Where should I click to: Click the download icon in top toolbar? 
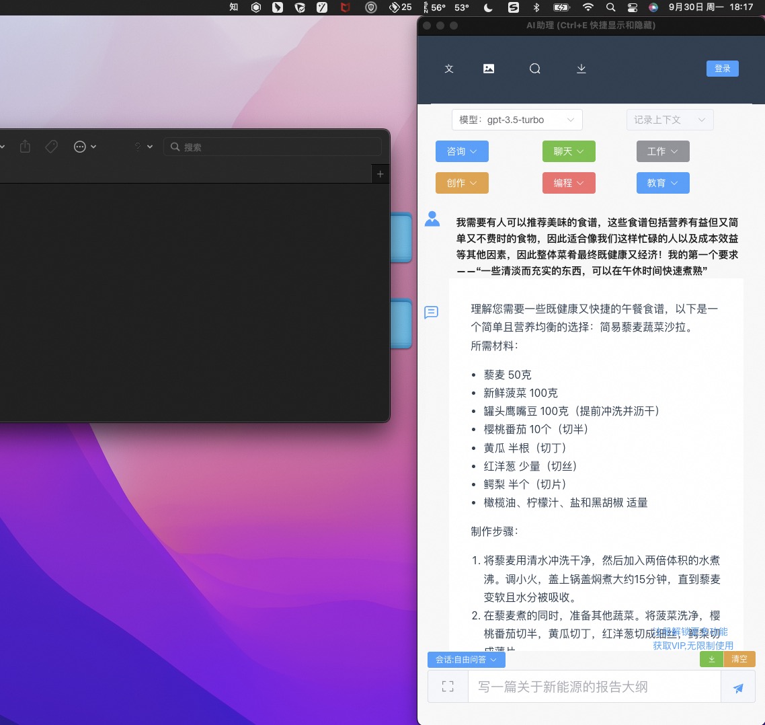[581, 69]
